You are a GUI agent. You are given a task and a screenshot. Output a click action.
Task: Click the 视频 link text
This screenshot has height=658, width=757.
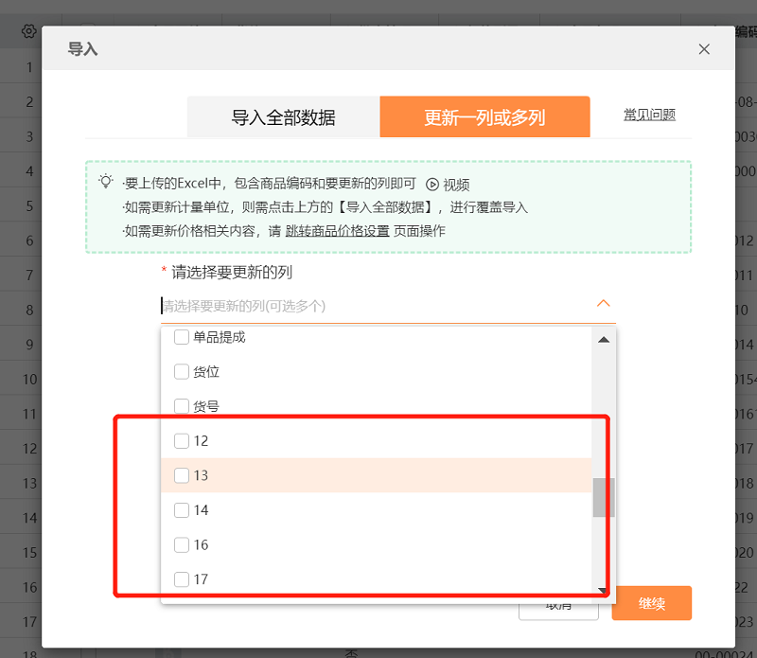coord(456,185)
